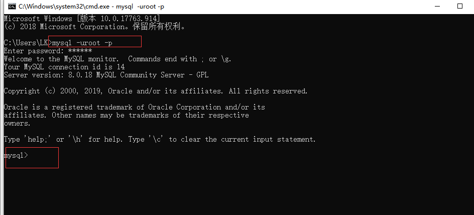
Task: Click the 'Enter password: ******' line
Action: pos(48,51)
